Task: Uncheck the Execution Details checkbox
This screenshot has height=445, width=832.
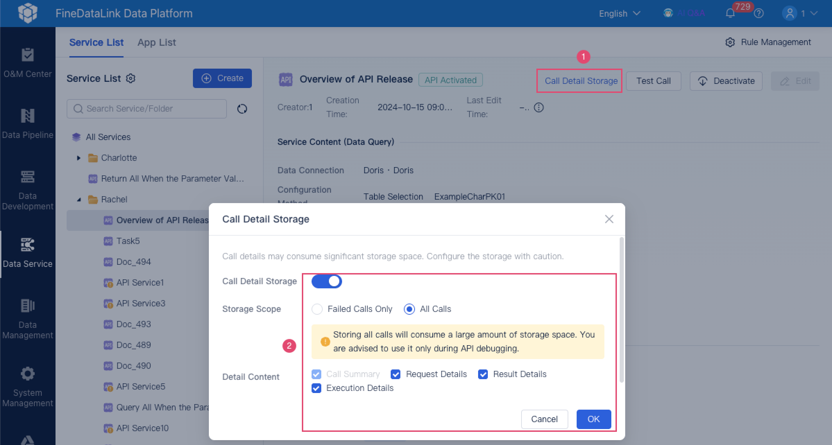Action: [316, 388]
